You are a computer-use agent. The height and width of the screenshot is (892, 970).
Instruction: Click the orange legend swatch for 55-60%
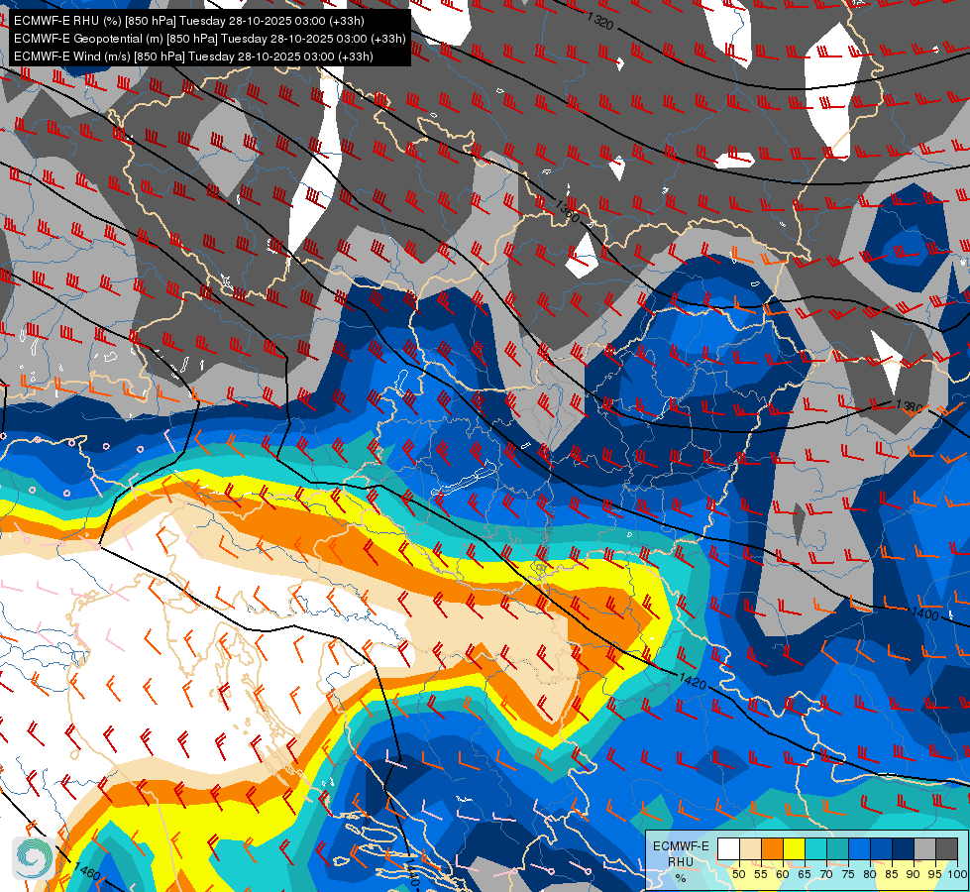(x=772, y=848)
